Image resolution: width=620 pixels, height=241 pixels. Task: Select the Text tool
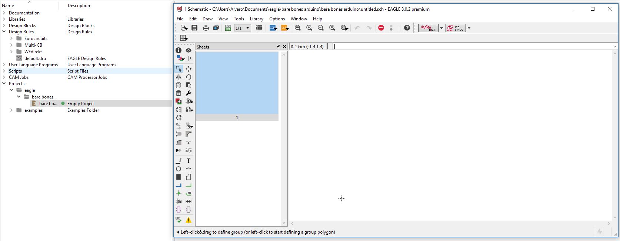[x=189, y=161]
